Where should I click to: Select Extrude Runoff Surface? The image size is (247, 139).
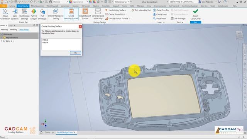point(117,19)
